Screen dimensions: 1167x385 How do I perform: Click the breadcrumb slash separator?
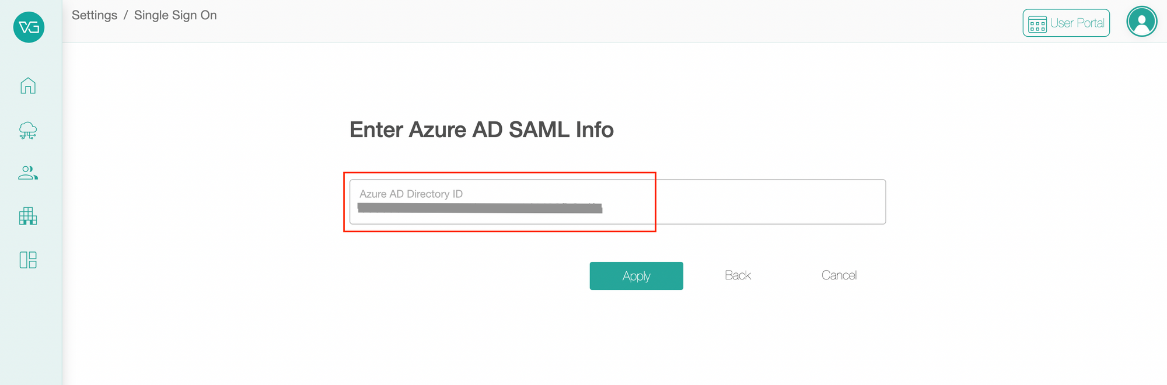(125, 15)
